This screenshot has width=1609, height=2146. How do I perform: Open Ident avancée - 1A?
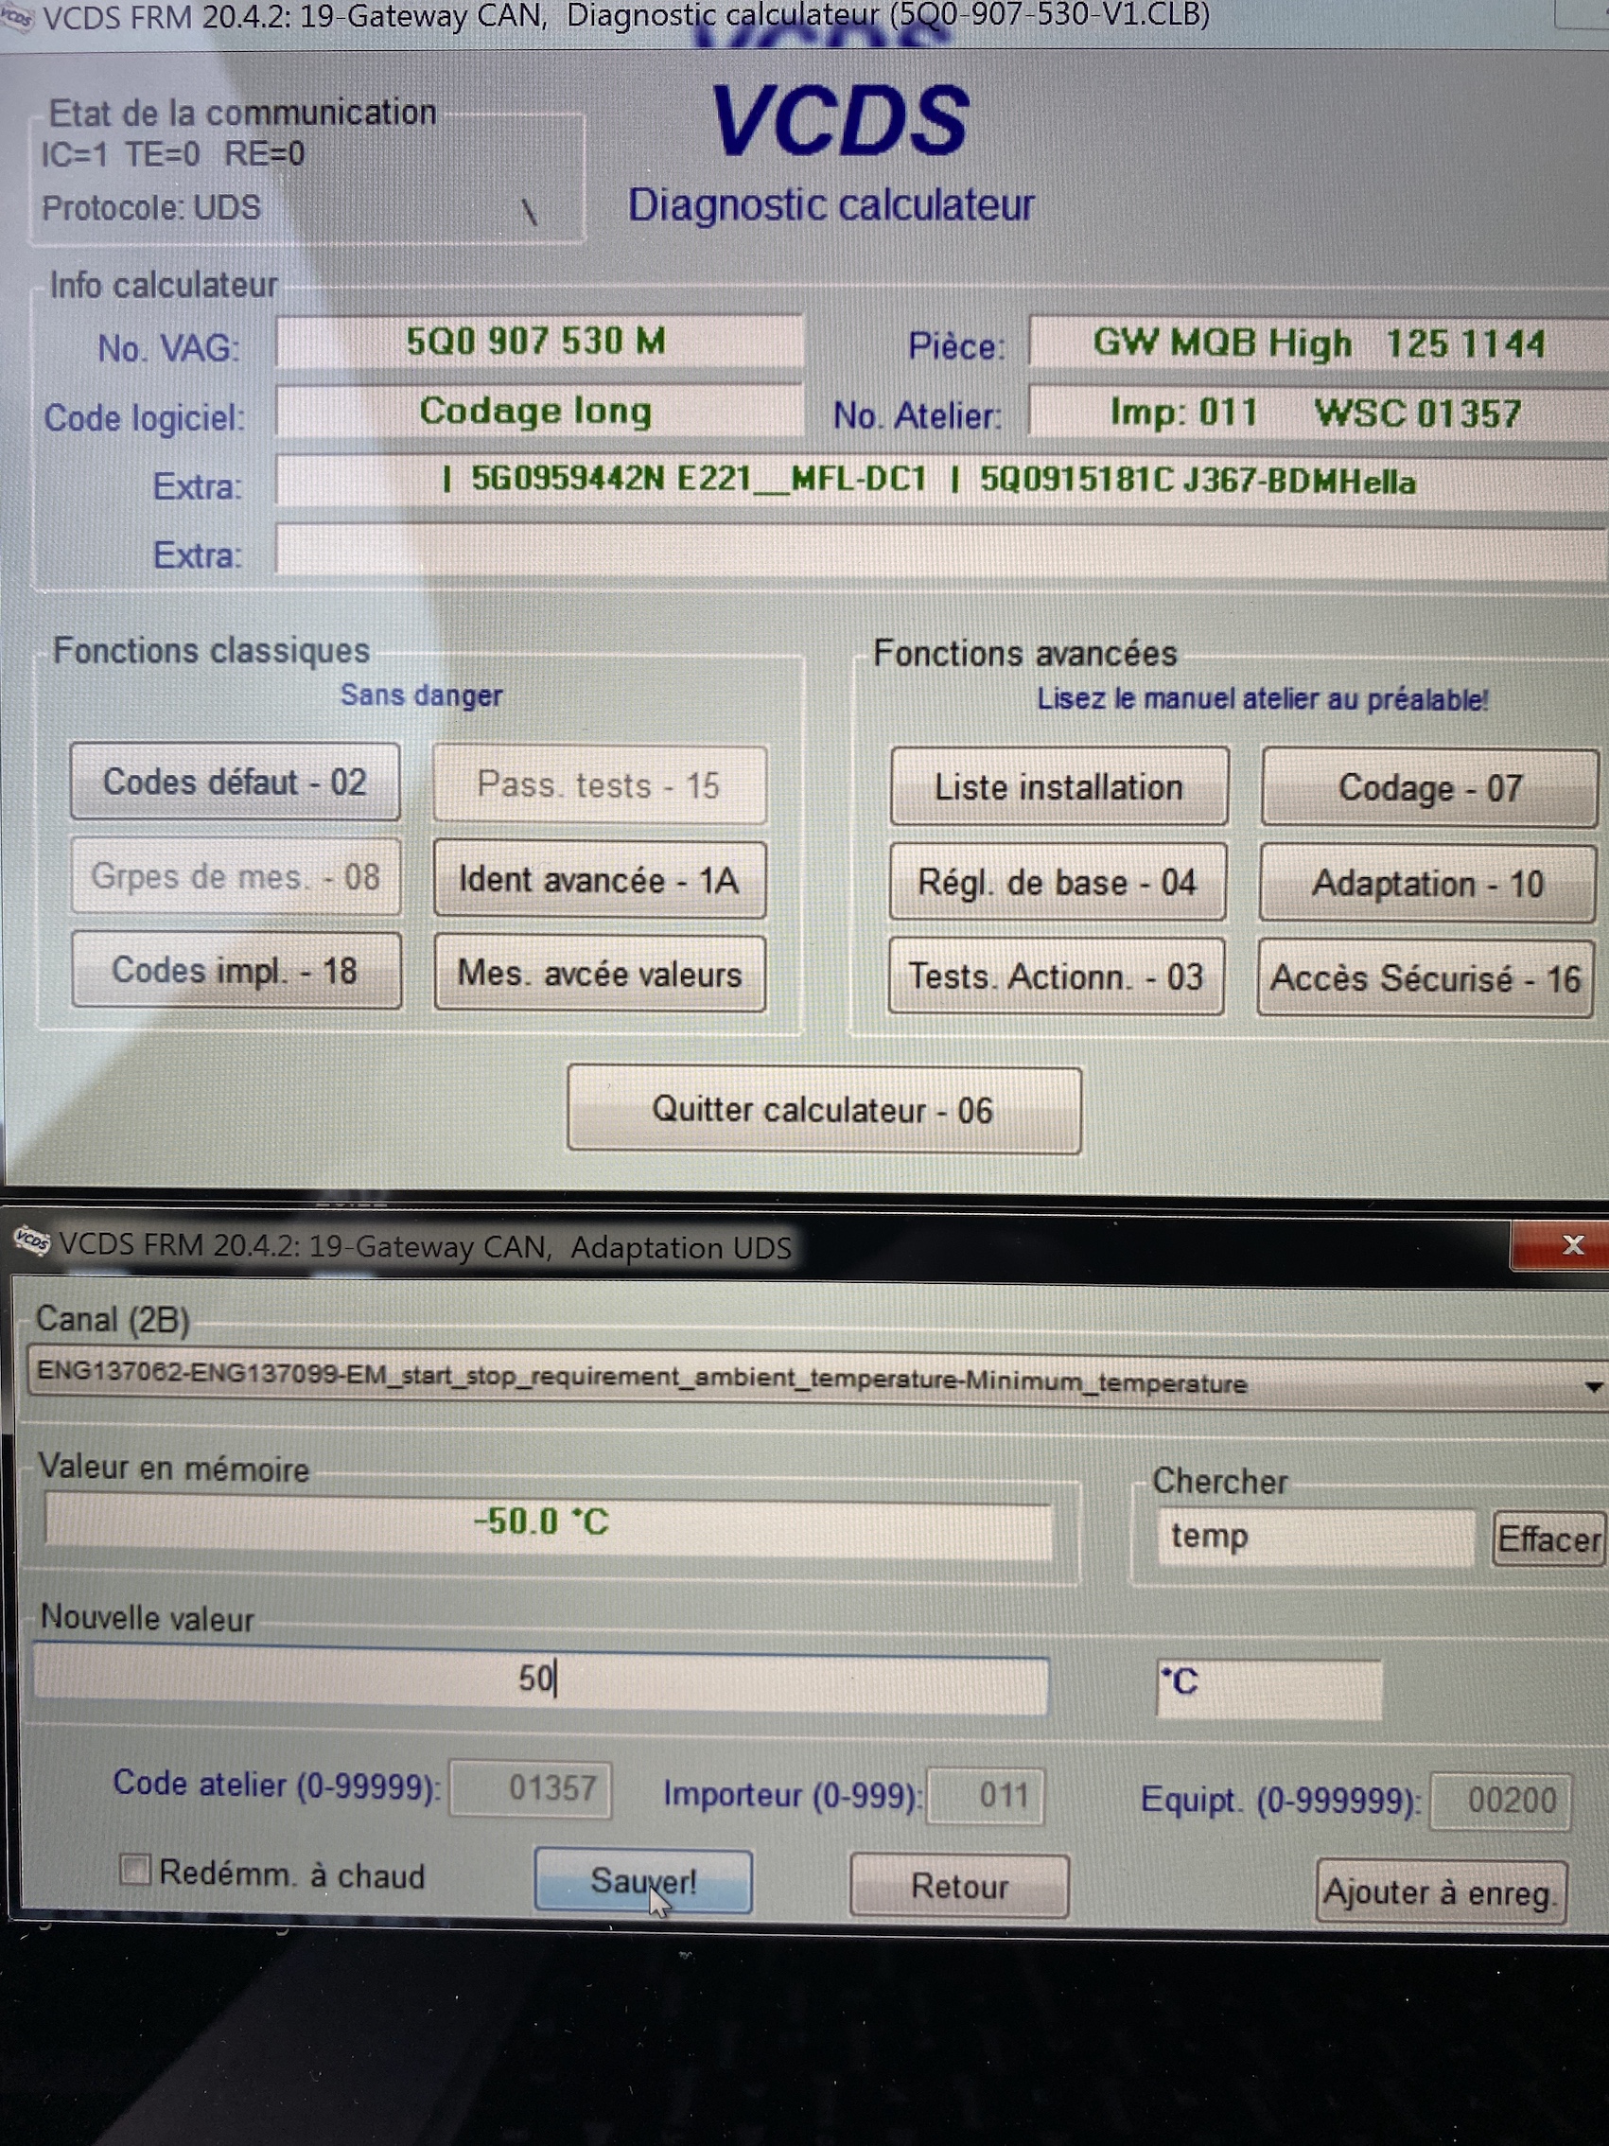pyautogui.click(x=600, y=880)
